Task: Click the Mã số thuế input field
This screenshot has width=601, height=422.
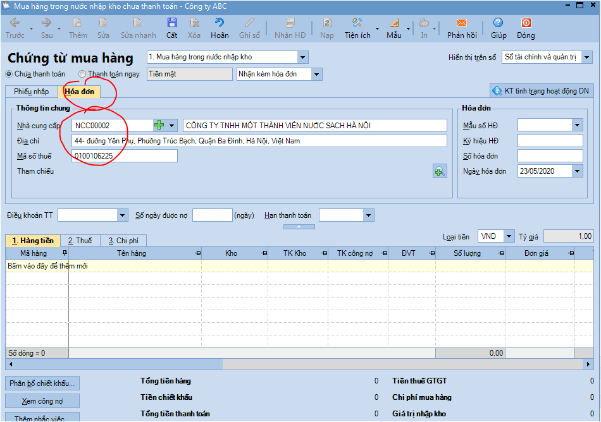Action: pyautogui.click(x=125, y=155)
